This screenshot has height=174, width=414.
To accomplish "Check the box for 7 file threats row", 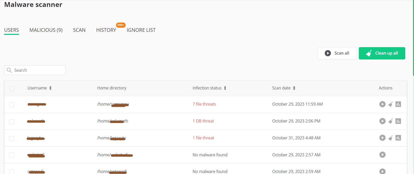I will 12,105.
